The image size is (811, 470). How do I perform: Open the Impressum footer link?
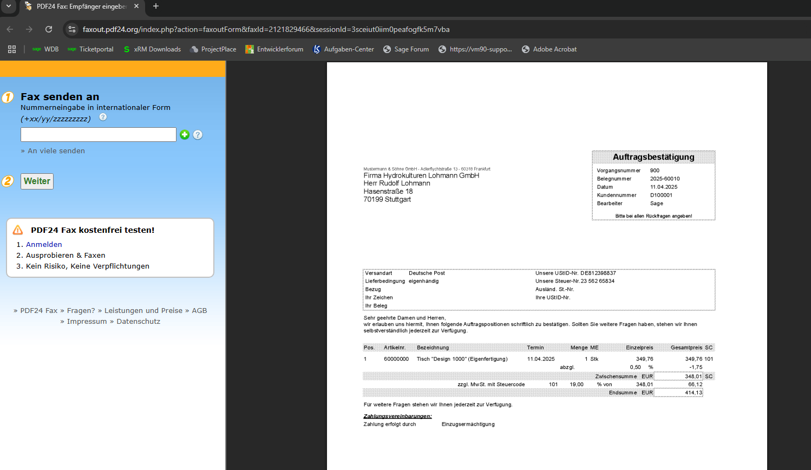click(x=87, y=322)
